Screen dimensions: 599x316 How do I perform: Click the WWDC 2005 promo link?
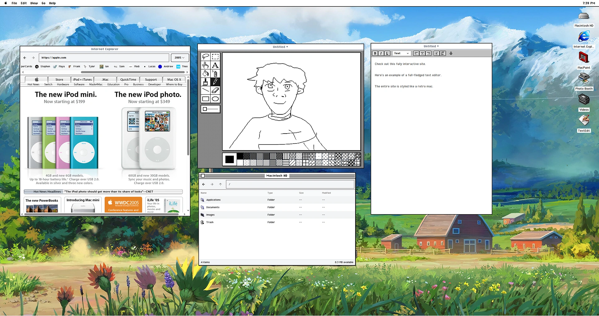click(x=123, y=205)
